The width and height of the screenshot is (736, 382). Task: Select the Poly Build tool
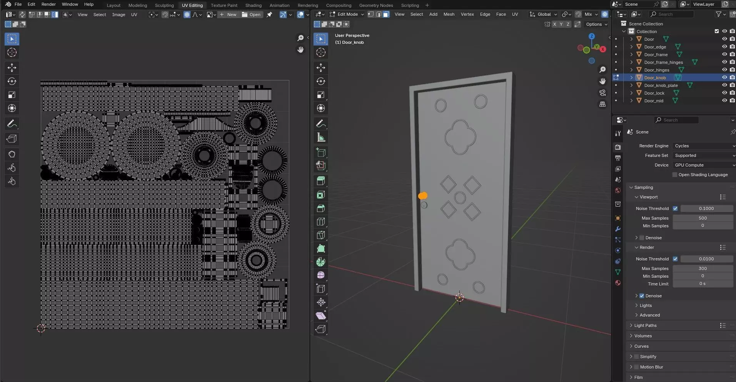coord(321,249)
